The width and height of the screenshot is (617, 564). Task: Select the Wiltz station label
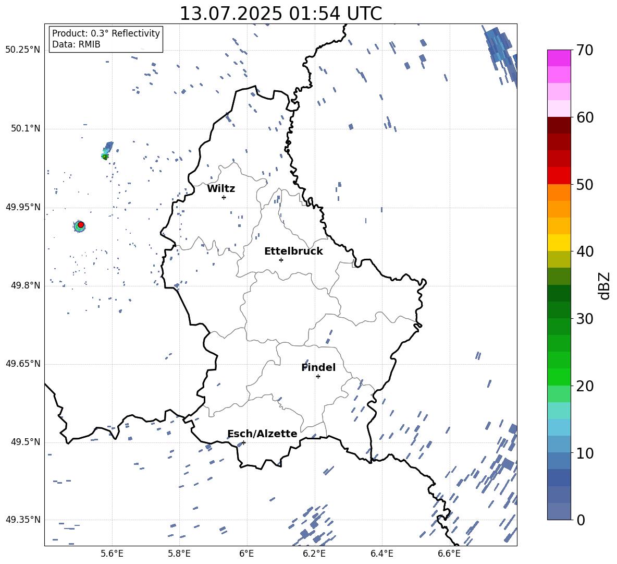pos(221,189)
